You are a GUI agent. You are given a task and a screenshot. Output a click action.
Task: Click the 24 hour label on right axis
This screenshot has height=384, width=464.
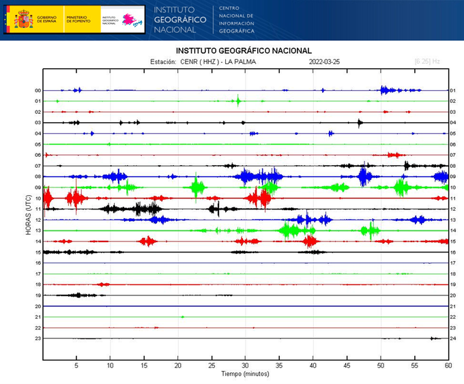(x=452, y=338)
